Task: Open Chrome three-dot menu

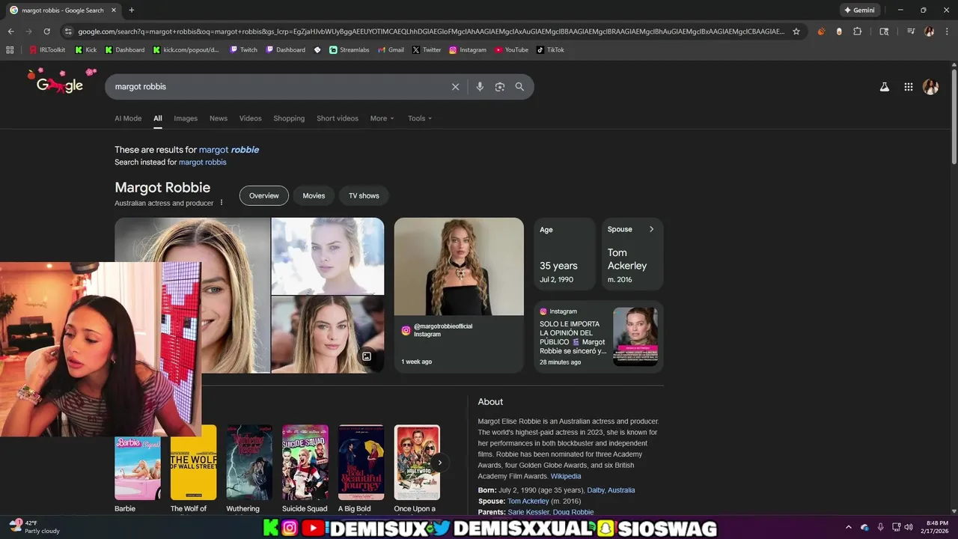Action: pyautogui.click(x=947, y=31)
